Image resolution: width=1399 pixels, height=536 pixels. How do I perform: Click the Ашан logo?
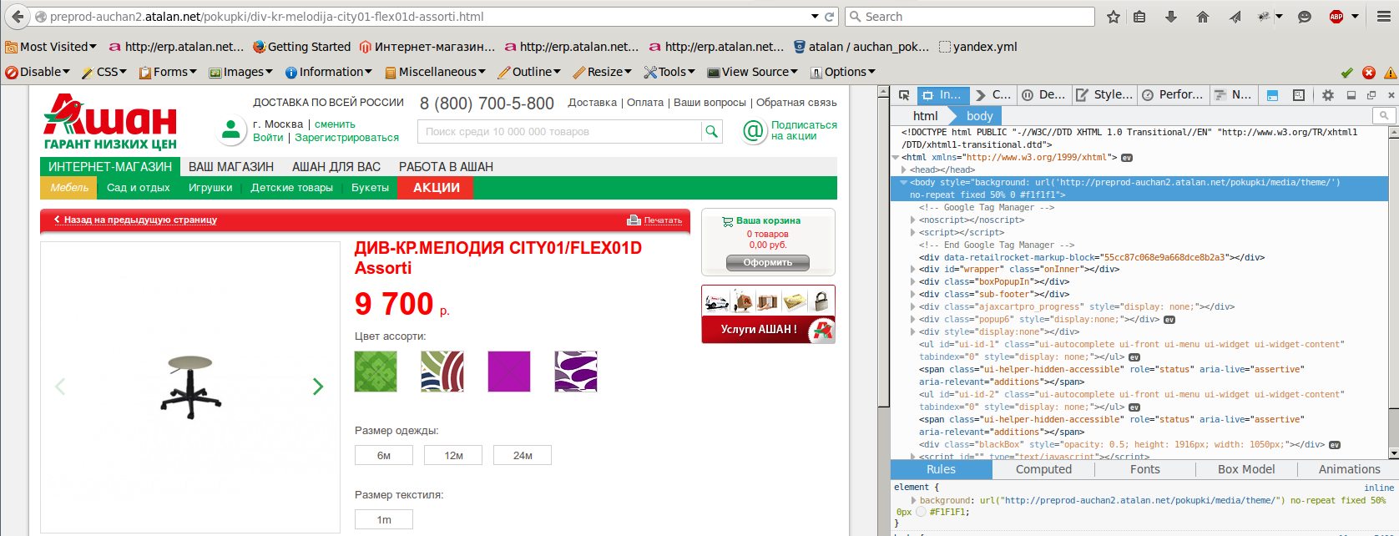pyautogui.click(x=109, y=122)
